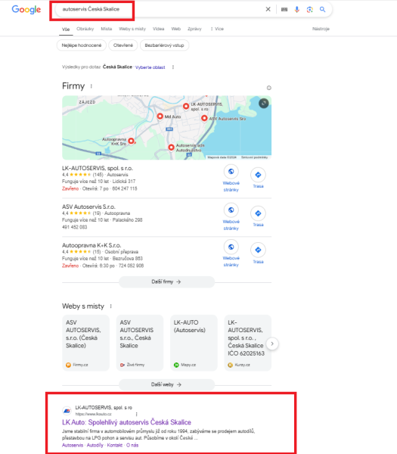Start voice search with the microphone icon

297,10
